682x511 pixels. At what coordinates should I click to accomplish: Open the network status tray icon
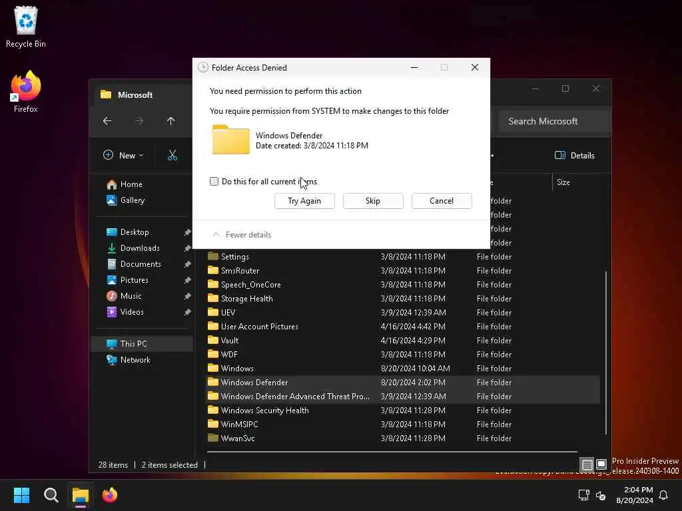[583, 495]
